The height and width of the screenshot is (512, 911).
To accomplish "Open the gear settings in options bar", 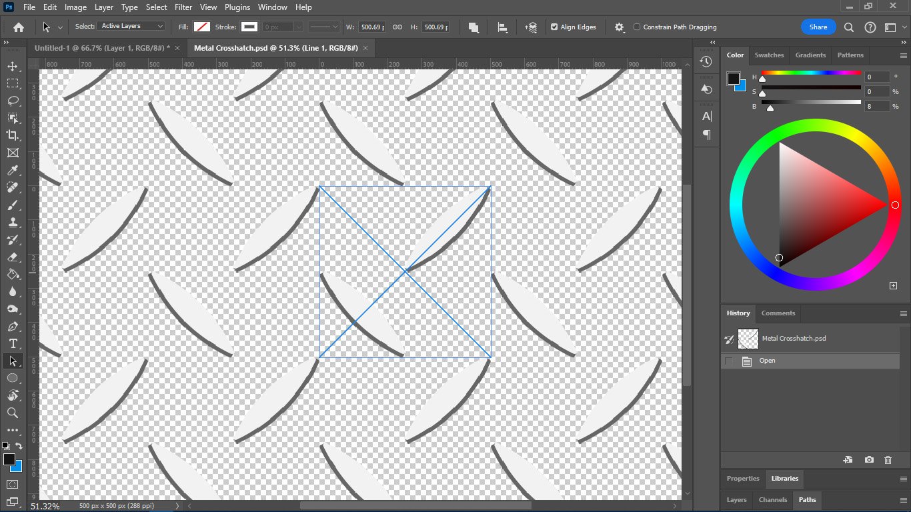I will [620, 27].
